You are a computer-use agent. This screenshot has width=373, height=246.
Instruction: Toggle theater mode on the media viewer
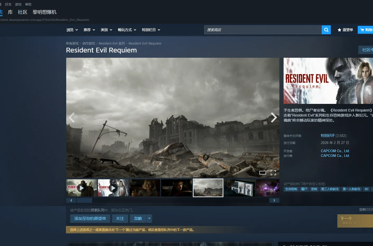coord(262,173)
